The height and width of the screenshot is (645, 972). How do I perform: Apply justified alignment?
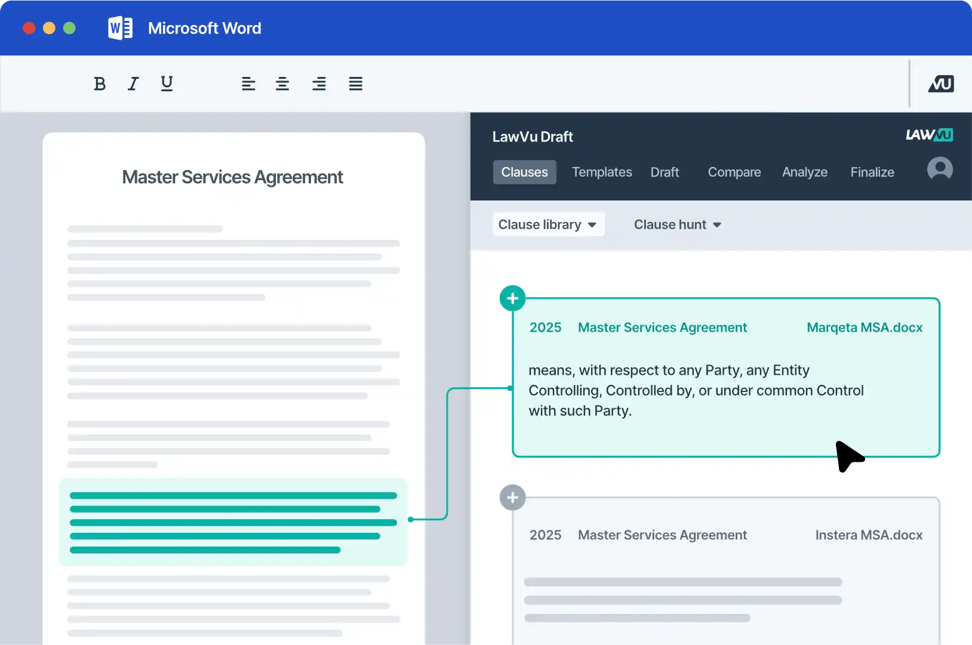355,84
